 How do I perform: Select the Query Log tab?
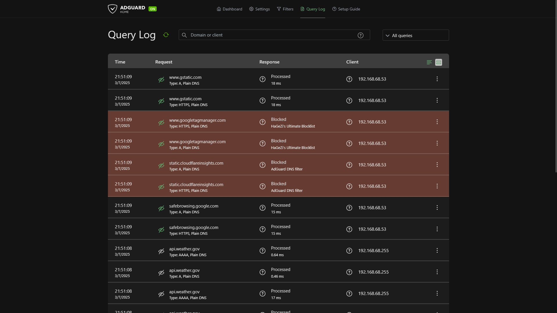pos(313,9)
